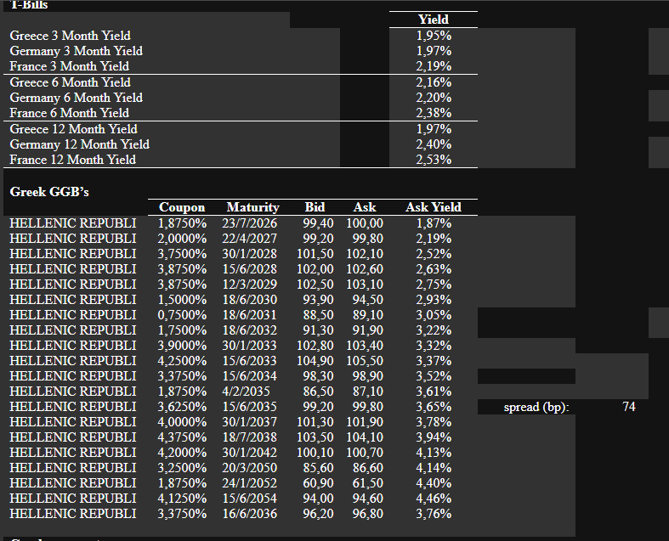This screenshot has width=669, height=541.
Task: Select the bid price 60,90
Action: coord(318,483)
